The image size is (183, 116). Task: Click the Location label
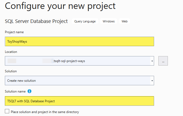click(x=11, y=52)
